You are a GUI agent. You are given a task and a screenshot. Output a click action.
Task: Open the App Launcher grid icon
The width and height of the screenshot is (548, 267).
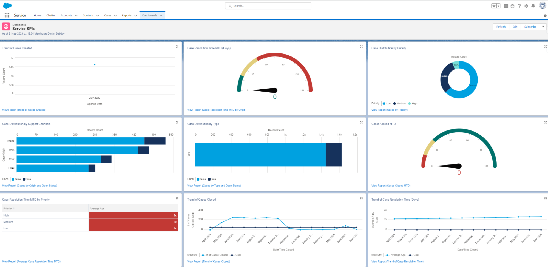tap(7, 15)
